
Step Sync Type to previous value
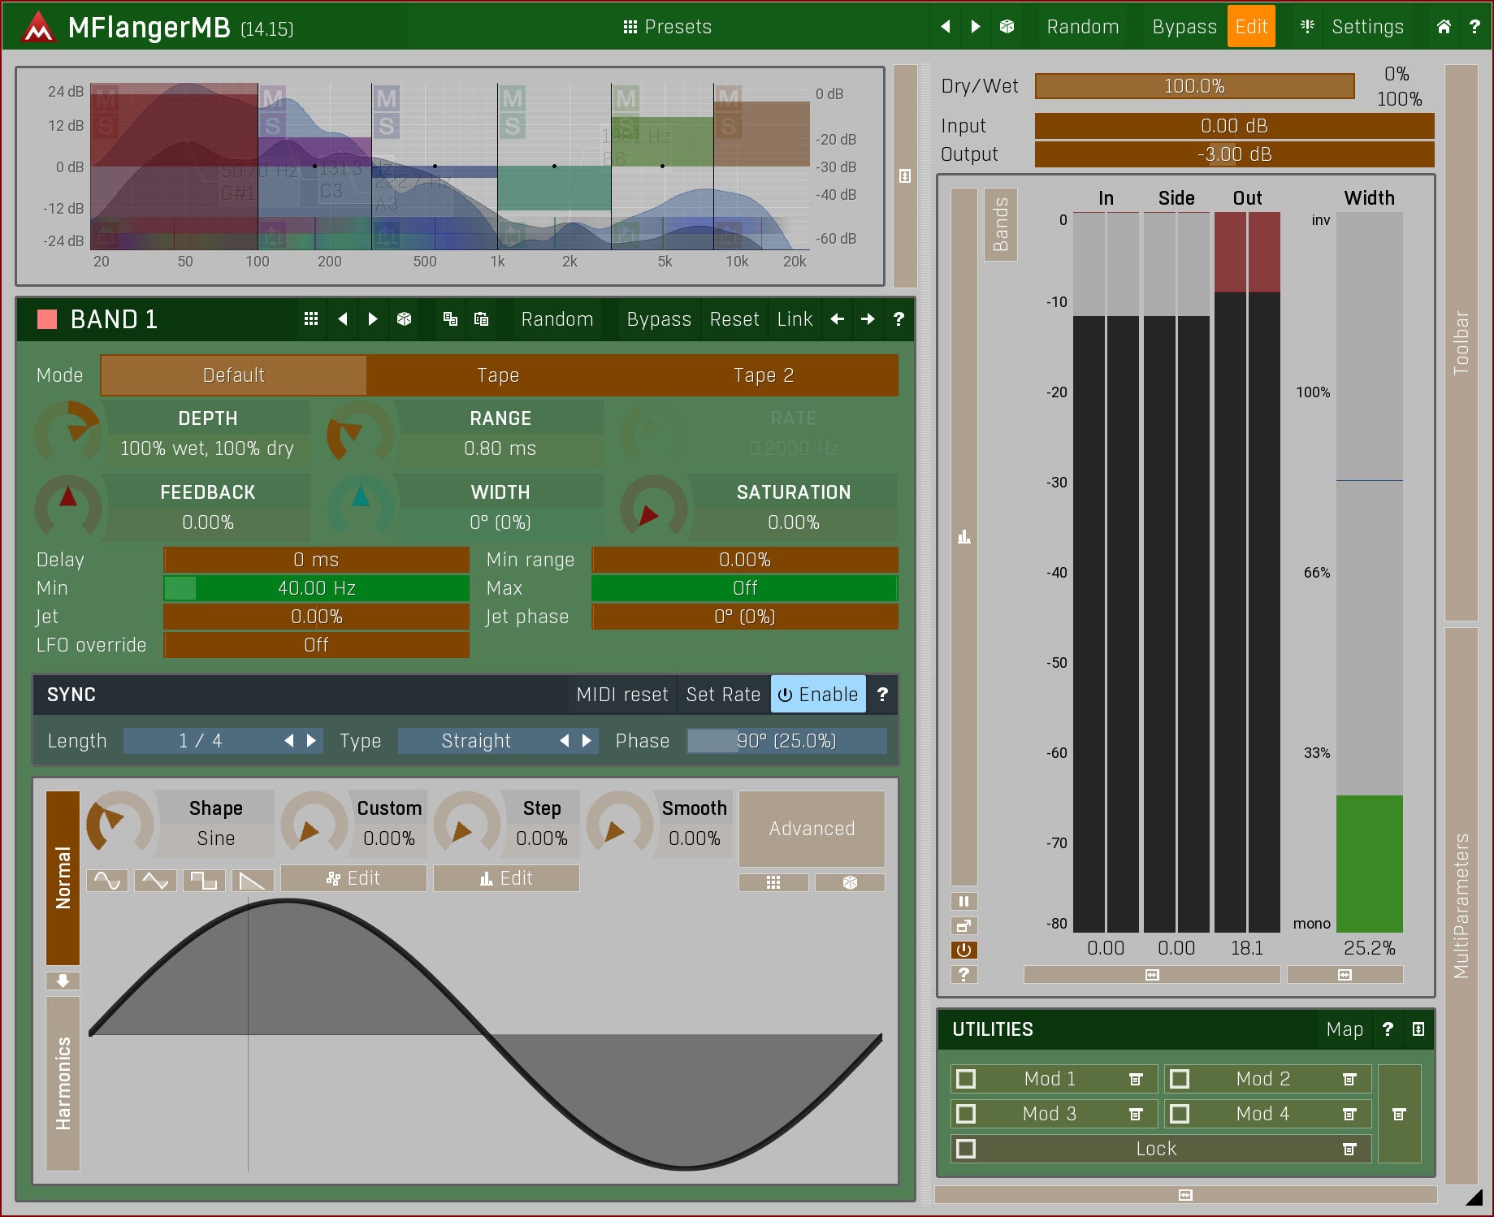[564, 741]
